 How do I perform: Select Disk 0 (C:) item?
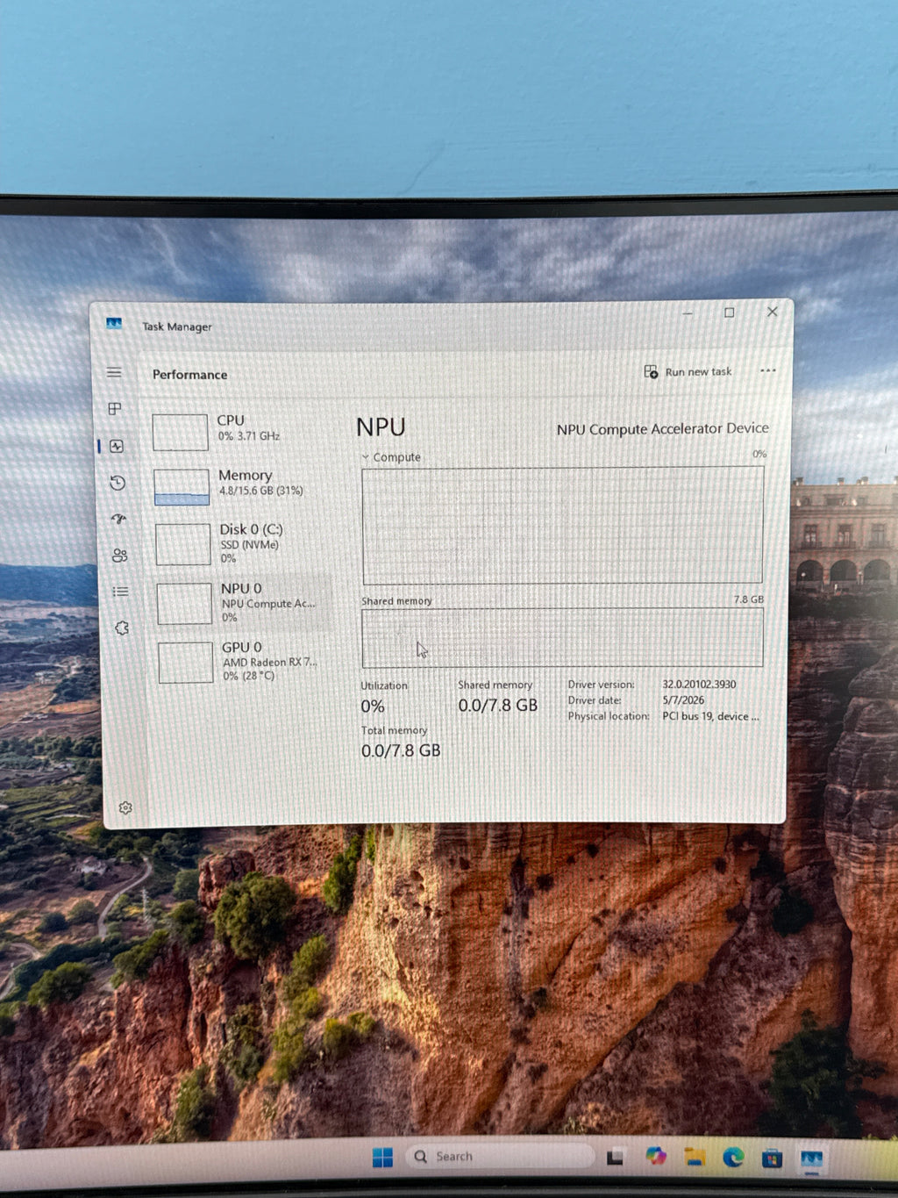point(242,543)
